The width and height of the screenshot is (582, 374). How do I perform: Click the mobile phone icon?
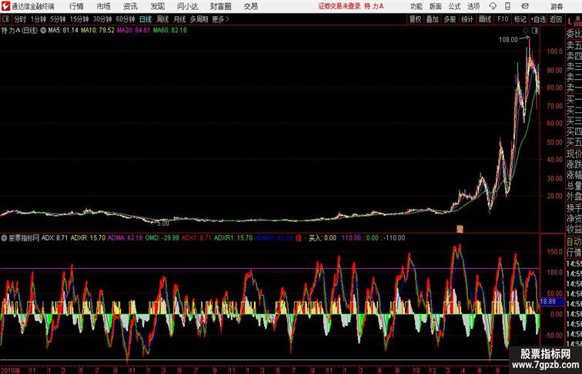(507, 6)
